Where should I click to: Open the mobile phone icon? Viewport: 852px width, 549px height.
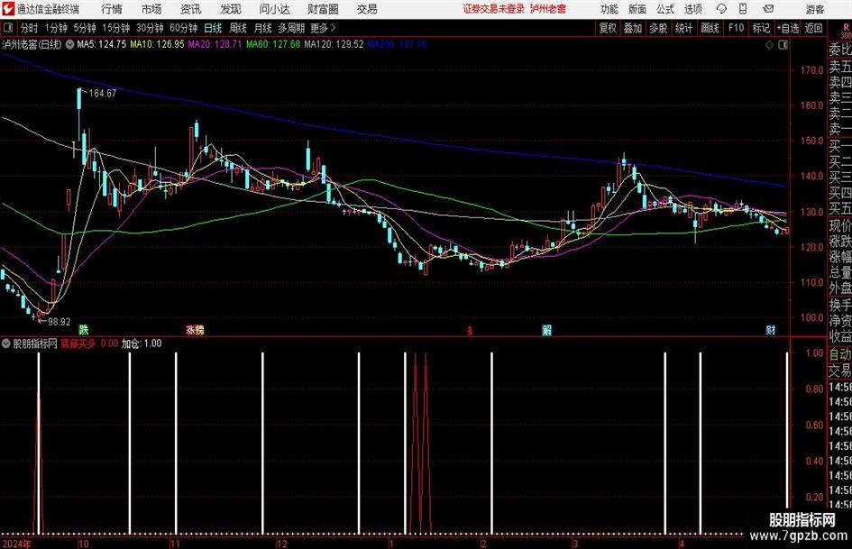pyautogui.click(x=743, y=9)
